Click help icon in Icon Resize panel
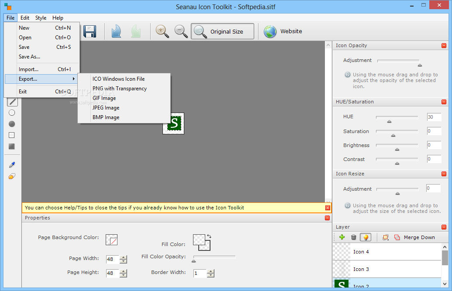This screenshot has height=291, width=452. click(x=347, y=205)
